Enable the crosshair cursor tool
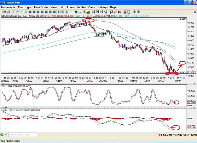197x143 pixels. tap(72, 12)
